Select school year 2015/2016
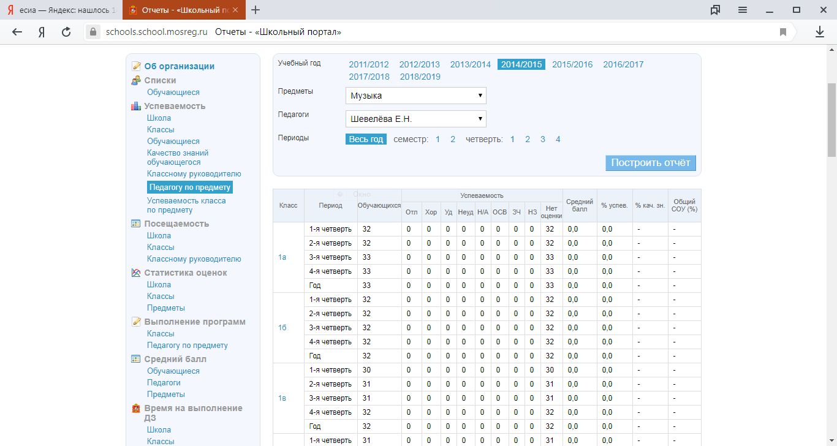Screen dimensions: 837x446 pos(572,64)
